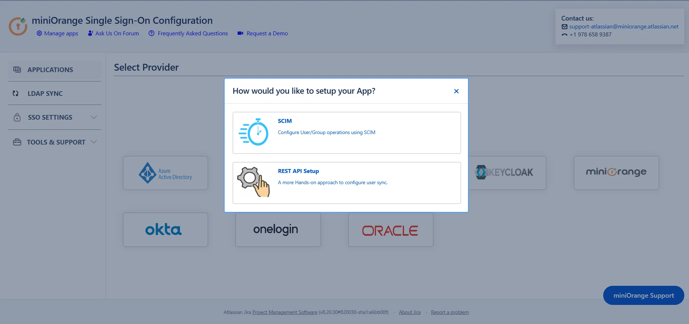Click SCIM description text
Viewport: 689px width, 324px height.
click(327, 133)
